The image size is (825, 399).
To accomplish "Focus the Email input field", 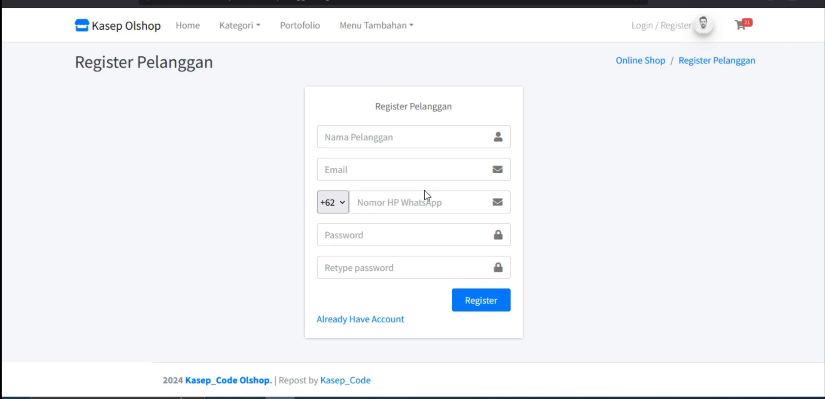I will (413, 169).
